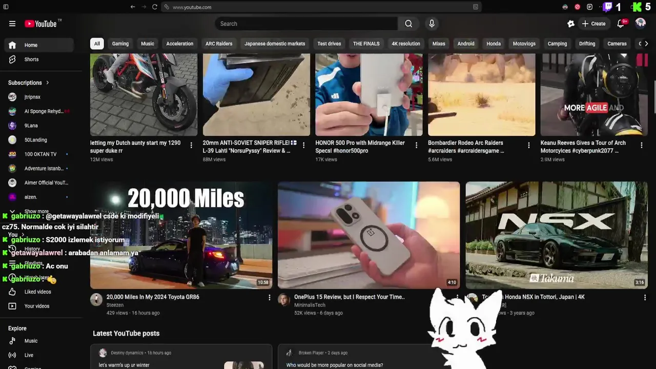
Task: Open Broken Player post author
Action: pos(312,353)
